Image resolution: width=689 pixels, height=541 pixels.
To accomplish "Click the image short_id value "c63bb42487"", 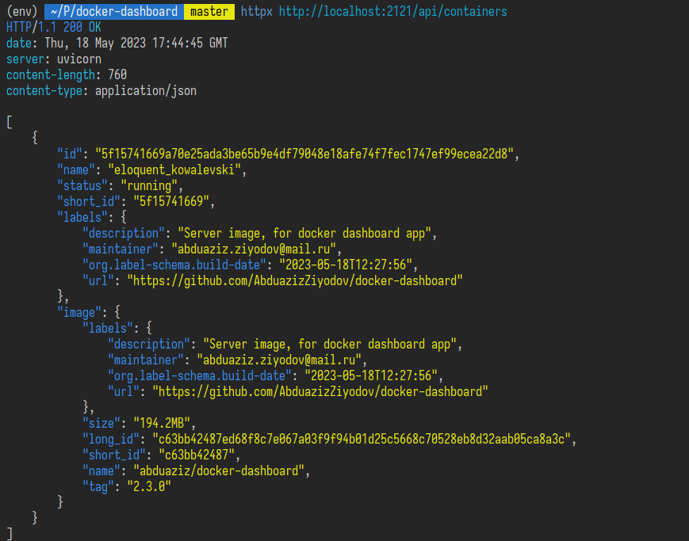I will (x=197, y=455).
